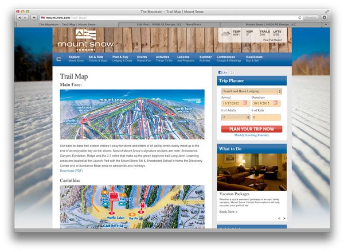344x252 pixels.
Task: Click the Like count 22 bubble
Action: click(232, 72)
